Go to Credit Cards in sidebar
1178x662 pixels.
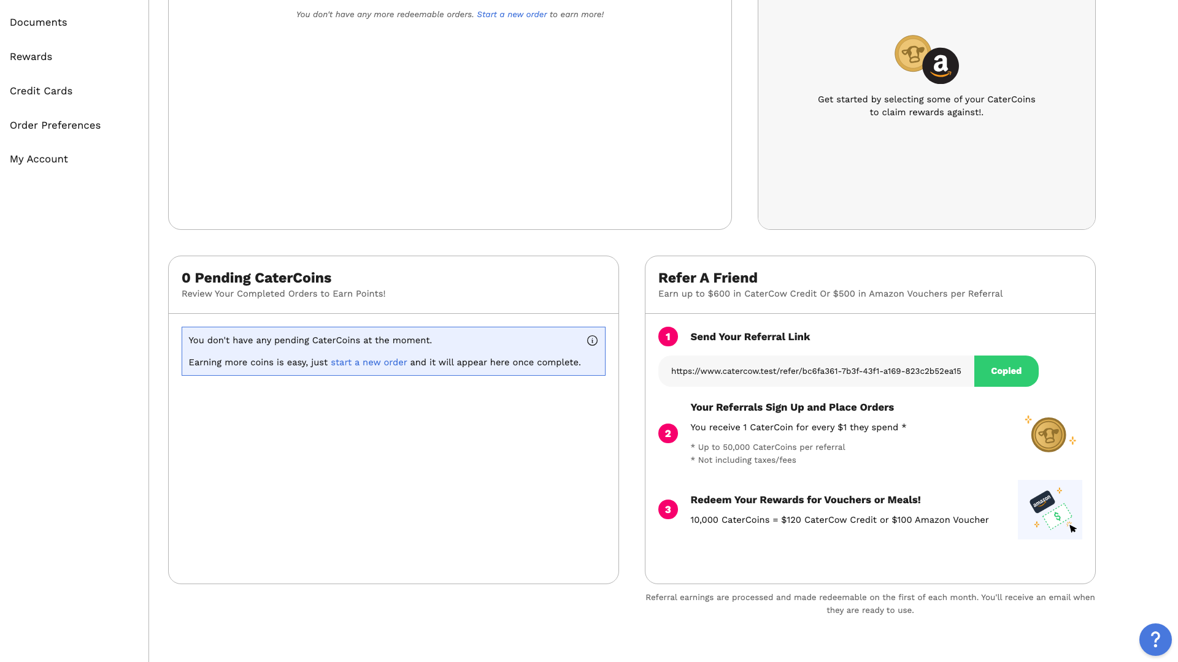[41, 91]
